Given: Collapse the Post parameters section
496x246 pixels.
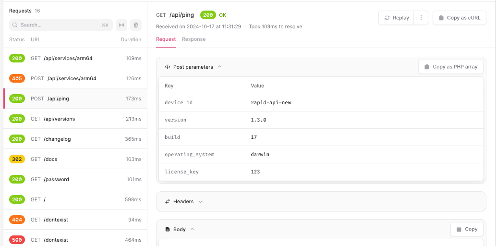Looking at the screenshot, I should click(x=219, y=67).
